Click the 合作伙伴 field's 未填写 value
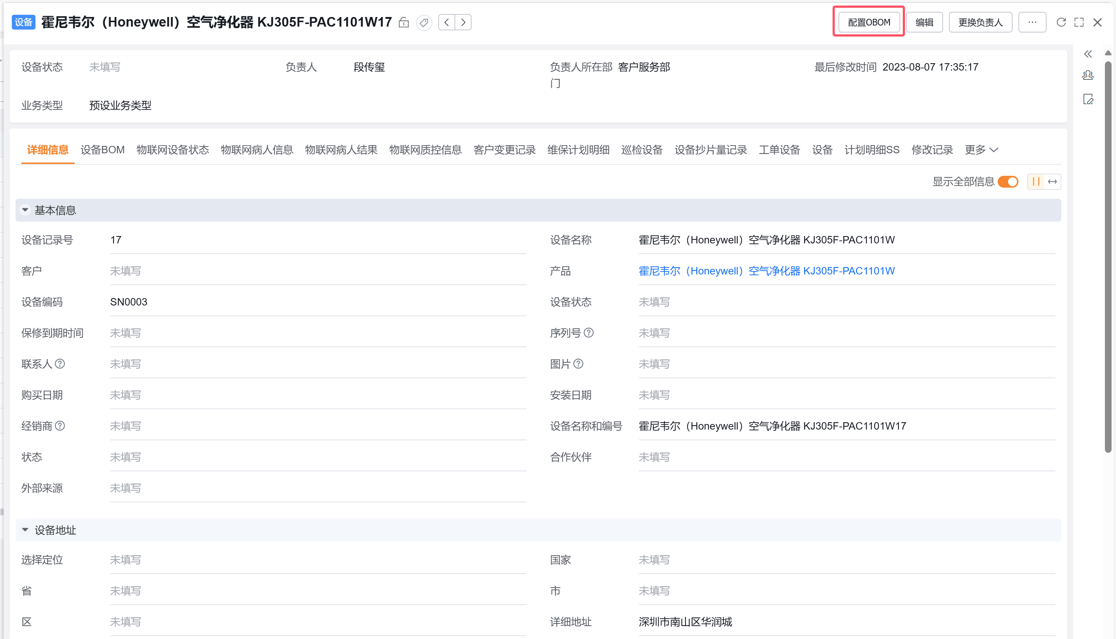Image resolution: width=1116 pixels, height=639 pixels. [x=654, y=457]
